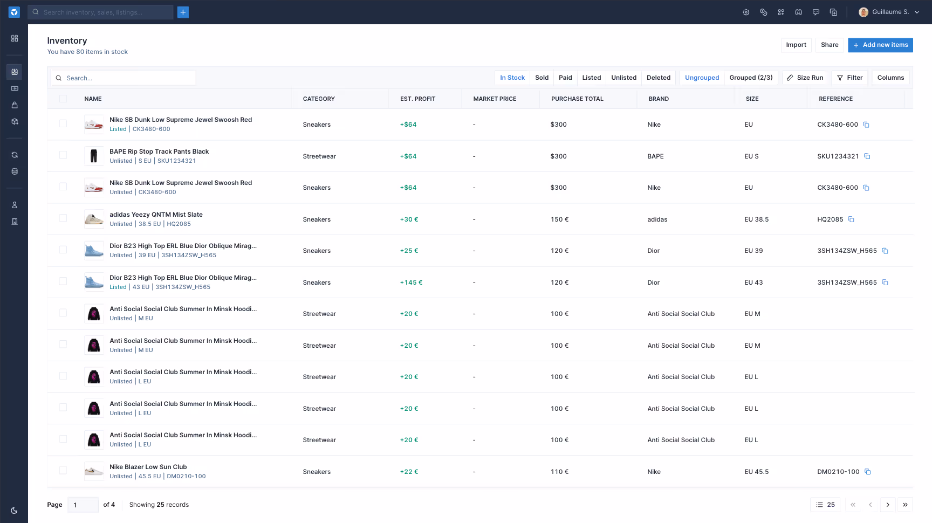This screenshot has width=932, height=523.
Task: Copy reference 3SH134ZSW_H565 for EU 39 row
Action: coord(885,251)
